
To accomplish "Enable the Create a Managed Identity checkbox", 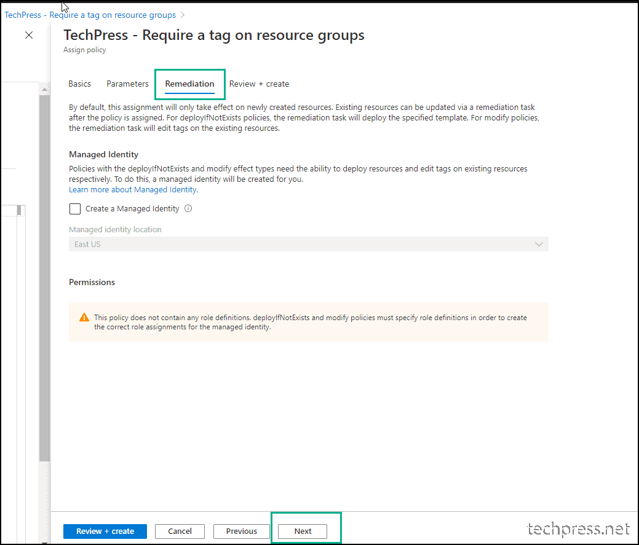I will 75,209.
